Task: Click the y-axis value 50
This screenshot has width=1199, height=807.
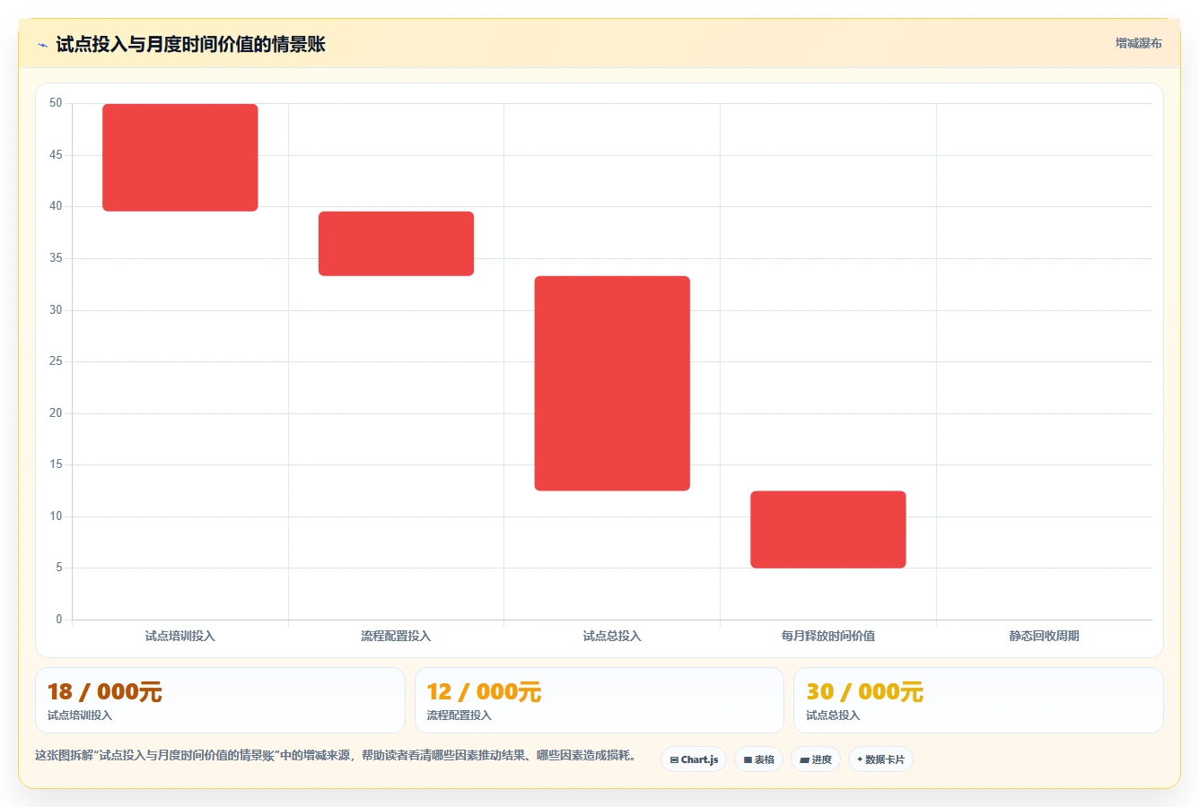Action: [56, 103]
